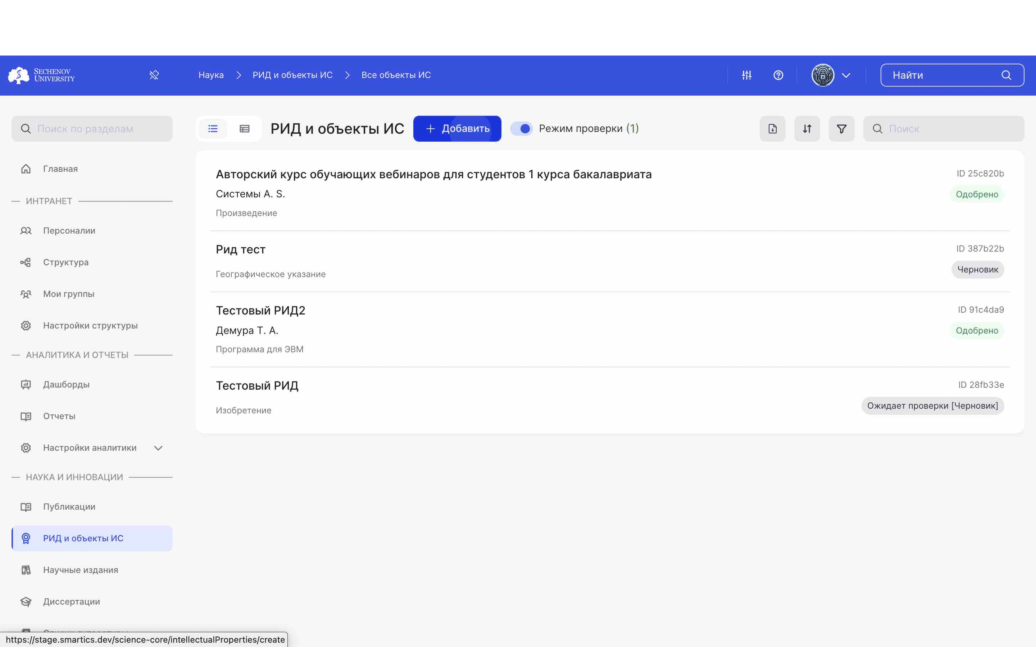Screen dimensions: 1036x647
Task: Click the Дашборды presentation icon
Action: pos(26,384)
